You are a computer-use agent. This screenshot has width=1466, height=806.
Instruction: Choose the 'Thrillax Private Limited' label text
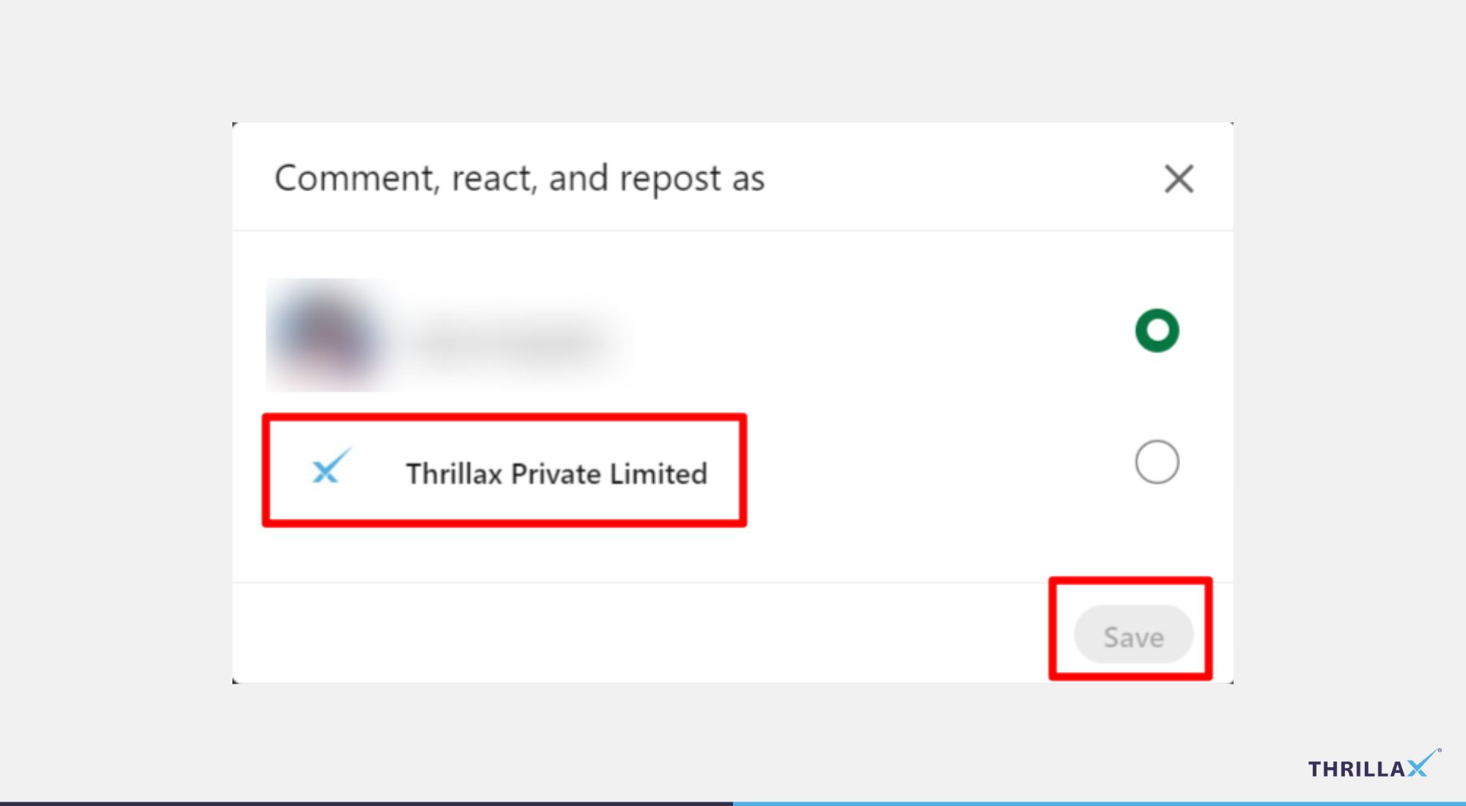point(556,473)
